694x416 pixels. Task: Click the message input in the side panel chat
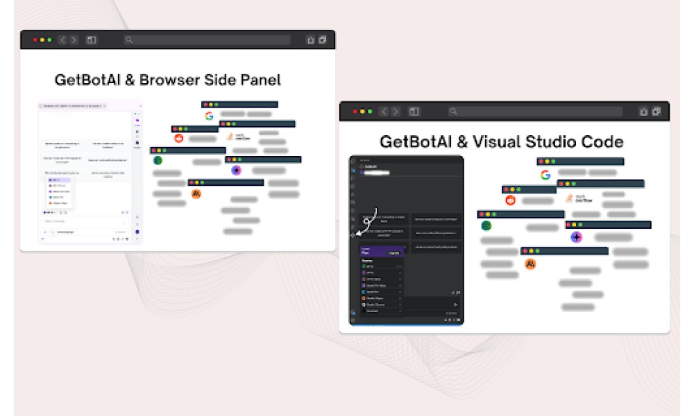(85, 221)
